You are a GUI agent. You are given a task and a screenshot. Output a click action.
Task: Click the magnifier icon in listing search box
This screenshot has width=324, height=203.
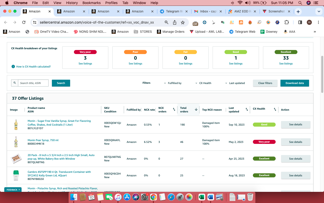(15, 83)
